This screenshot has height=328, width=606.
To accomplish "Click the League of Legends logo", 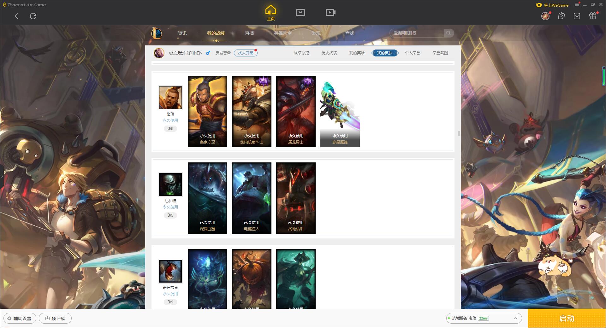I will [157, 33].
